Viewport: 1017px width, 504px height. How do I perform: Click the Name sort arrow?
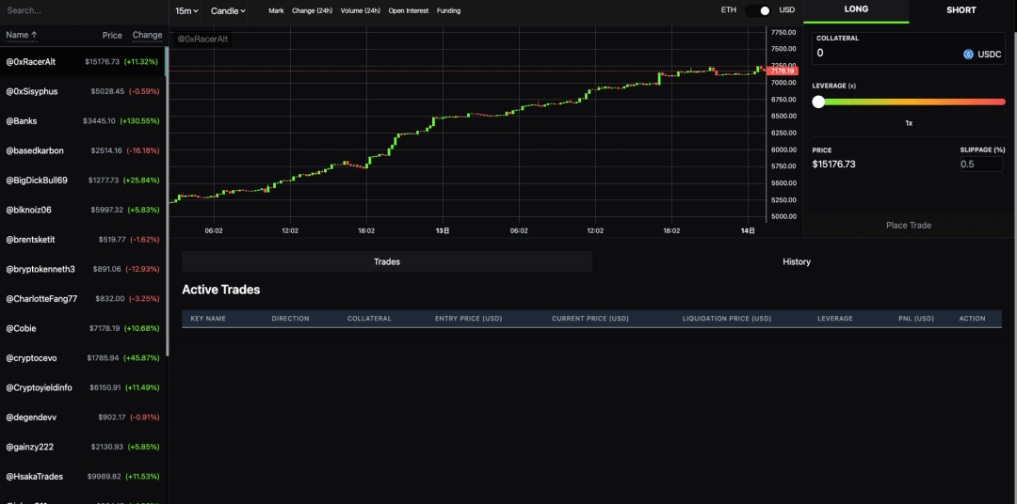coord(35,35)
